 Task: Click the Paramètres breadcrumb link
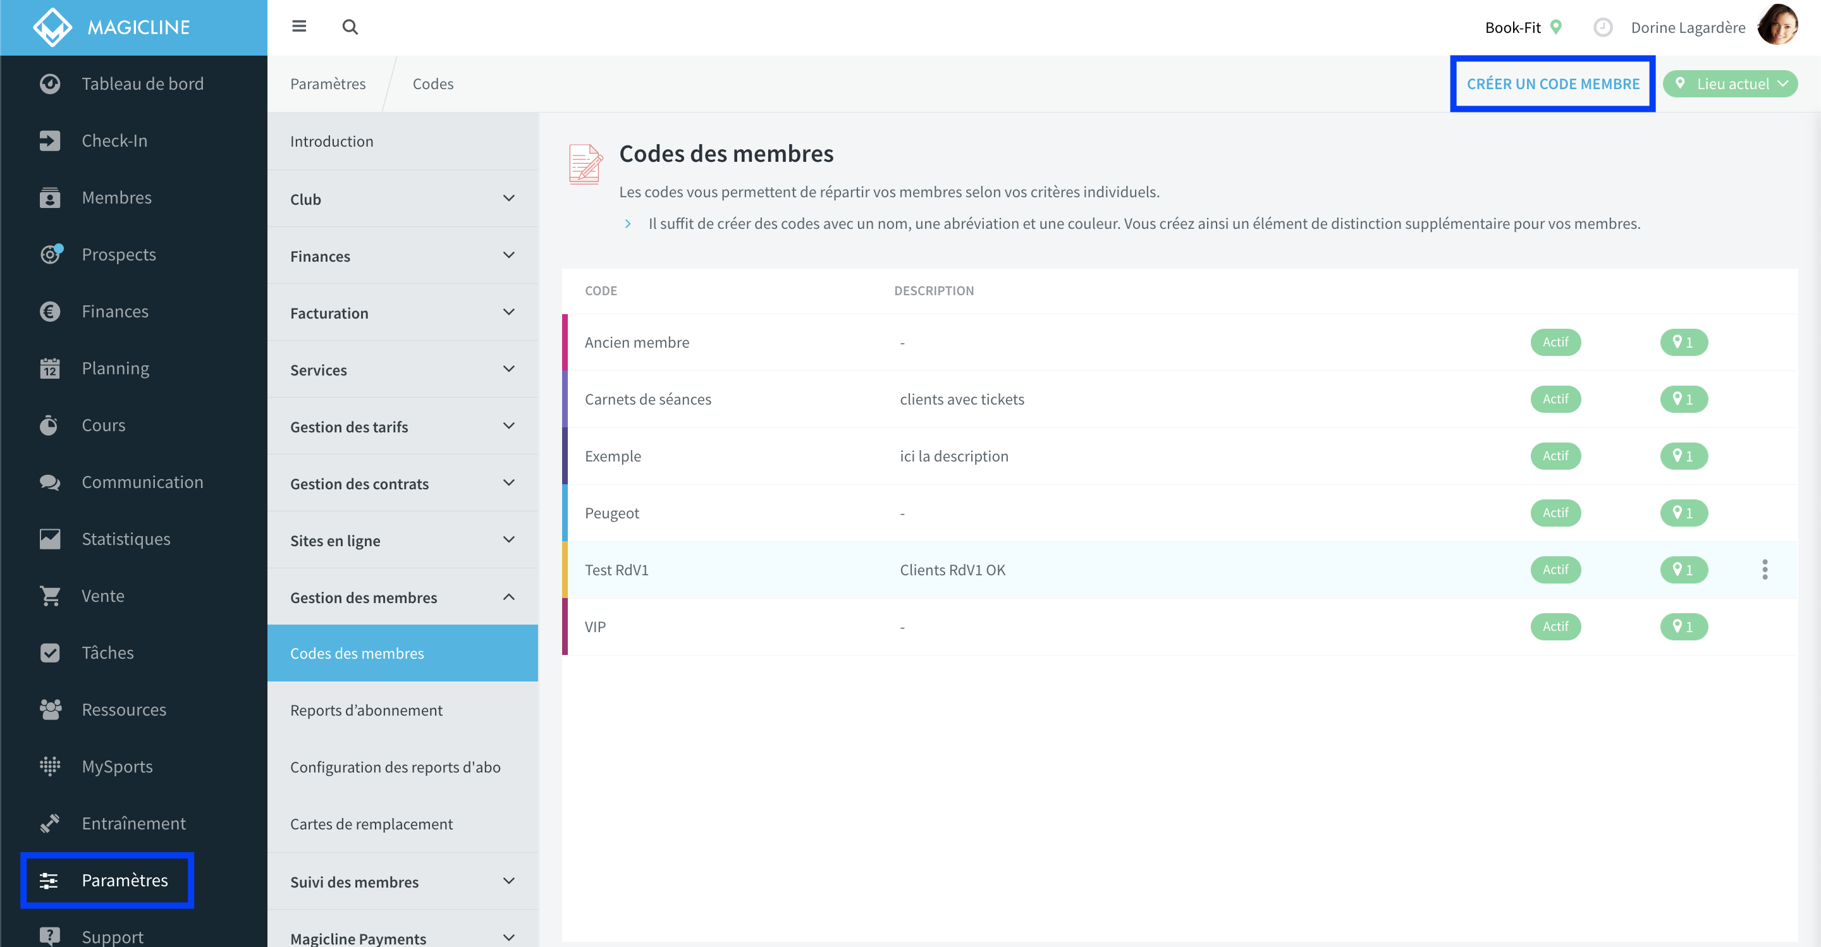328,83
